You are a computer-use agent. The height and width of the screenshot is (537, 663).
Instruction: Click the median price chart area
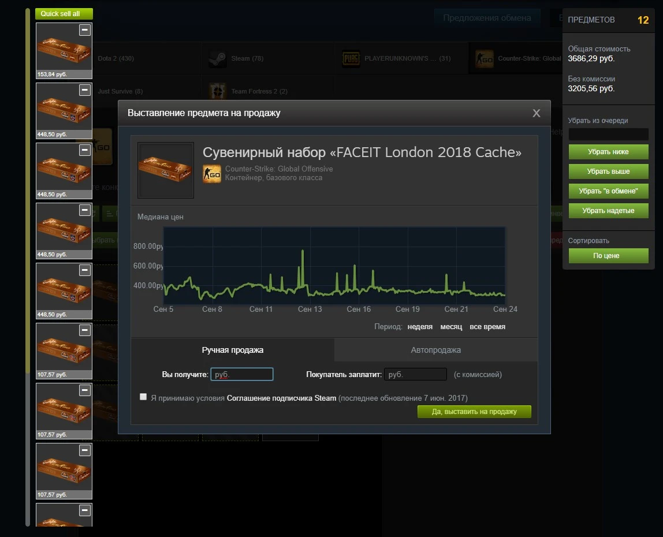(334, 265)
